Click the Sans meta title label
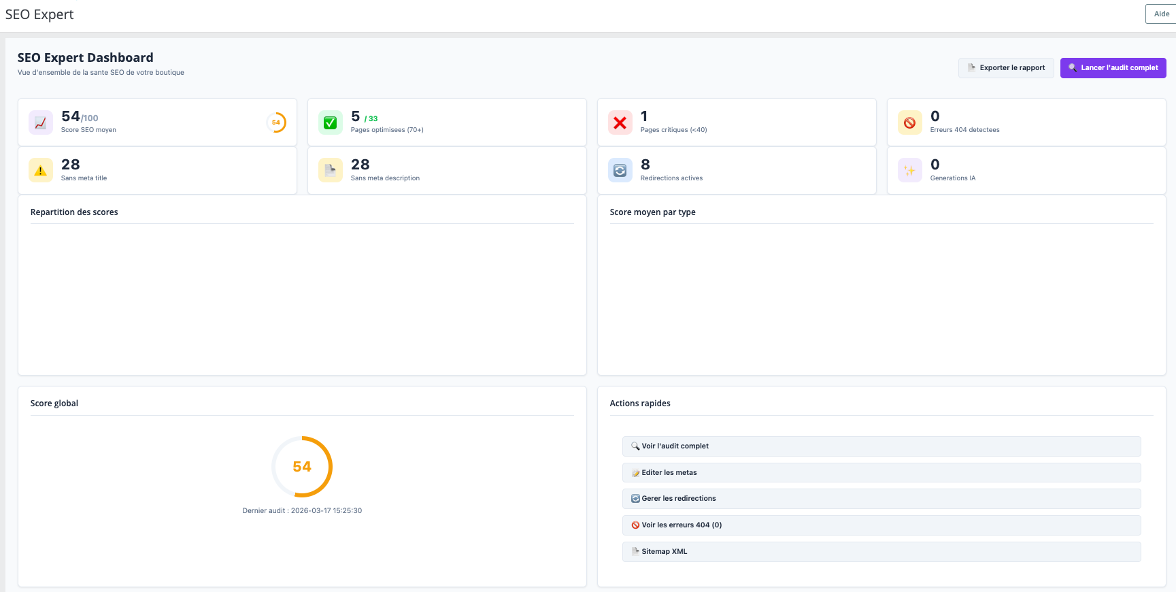Image resolution: width=1176 pixels, height=592 pixels. tap(84, 178)
